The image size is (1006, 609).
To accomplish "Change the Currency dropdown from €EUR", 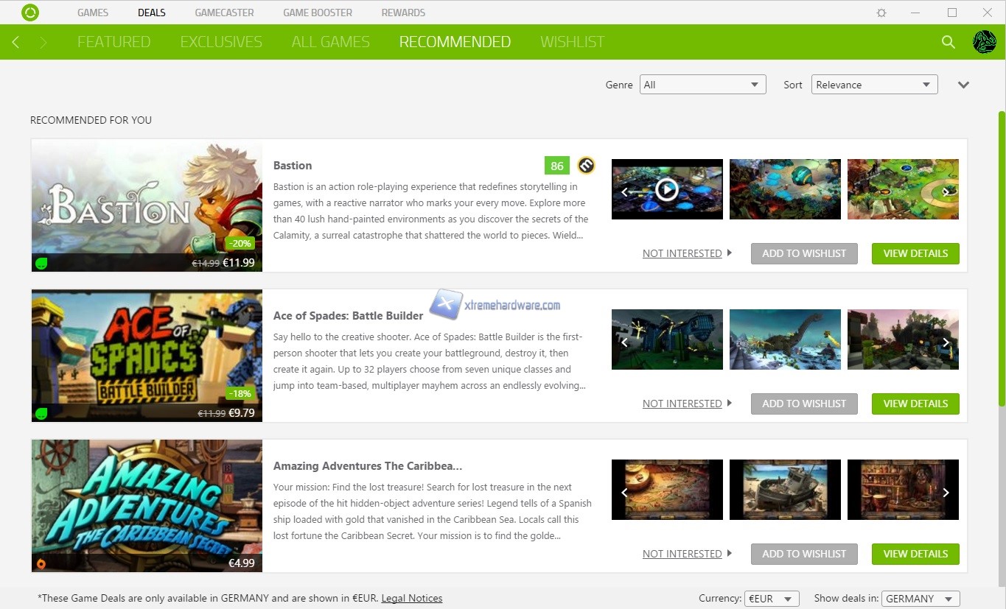I will click(772, 599).
